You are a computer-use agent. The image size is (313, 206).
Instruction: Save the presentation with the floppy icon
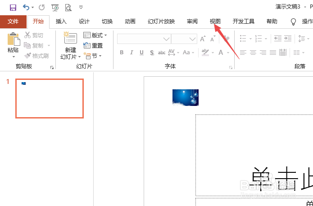[13, 8]
